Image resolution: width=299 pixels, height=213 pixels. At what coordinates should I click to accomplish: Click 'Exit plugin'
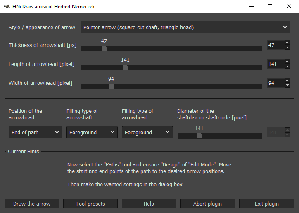click(x=267, y=204)
